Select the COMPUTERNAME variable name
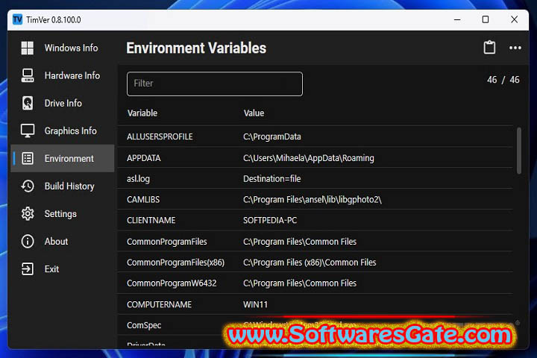The width and height of the screenshot is (537, 358). 160,304
